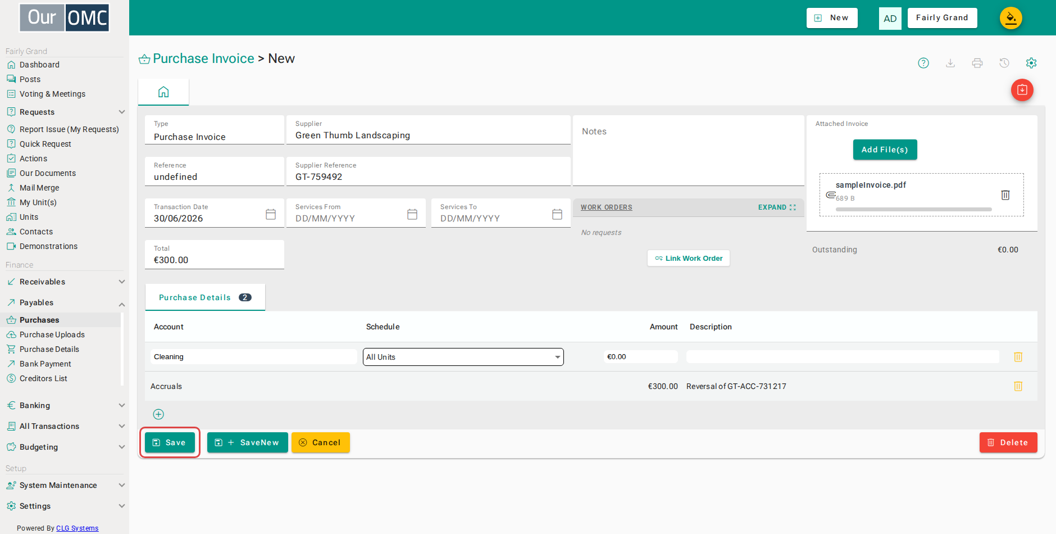Expand the Work Orders panel
The height and width of the screenshot is (534, 1056).
(x=777, y=207)
